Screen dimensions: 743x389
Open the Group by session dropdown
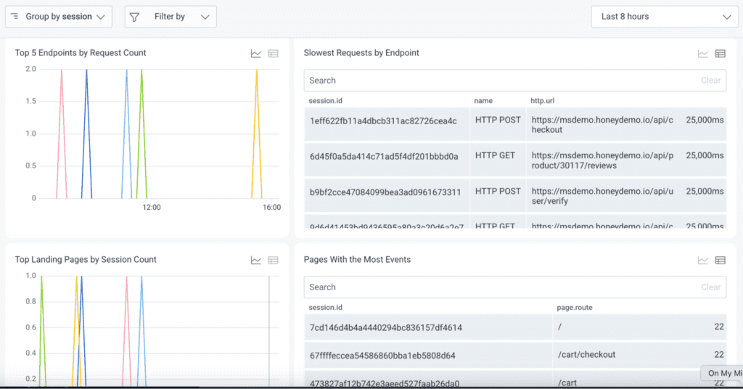click(59, 17)
